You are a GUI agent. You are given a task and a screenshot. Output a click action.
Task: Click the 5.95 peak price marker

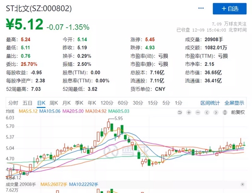(119, 118)
